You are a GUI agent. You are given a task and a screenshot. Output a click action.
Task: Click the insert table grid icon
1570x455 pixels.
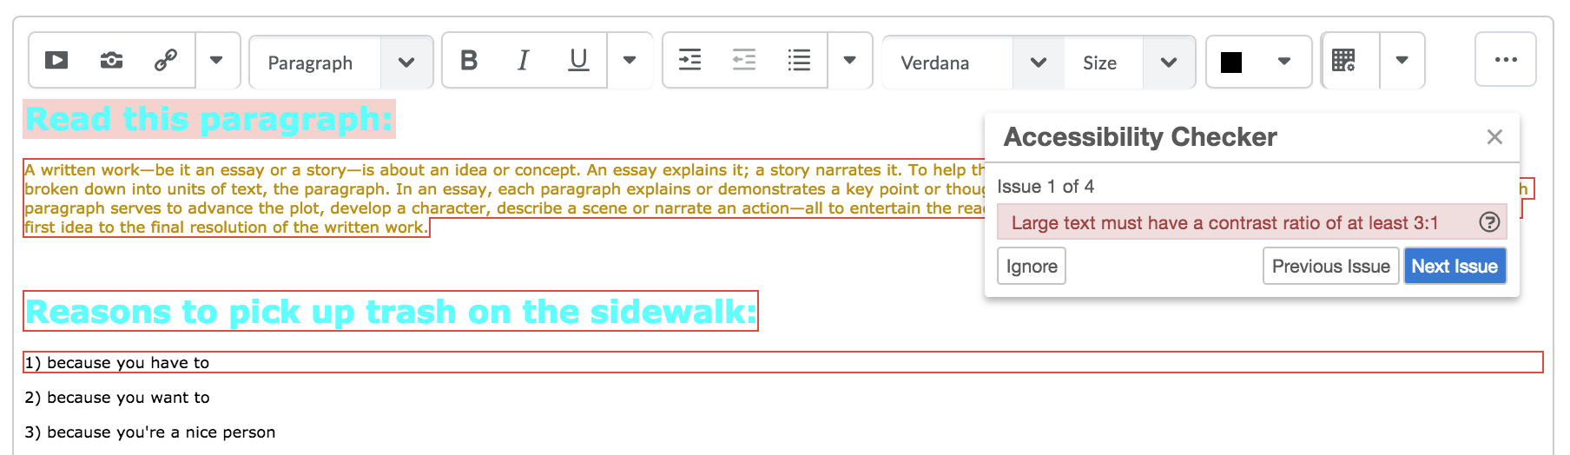[x=1343, y=61]
